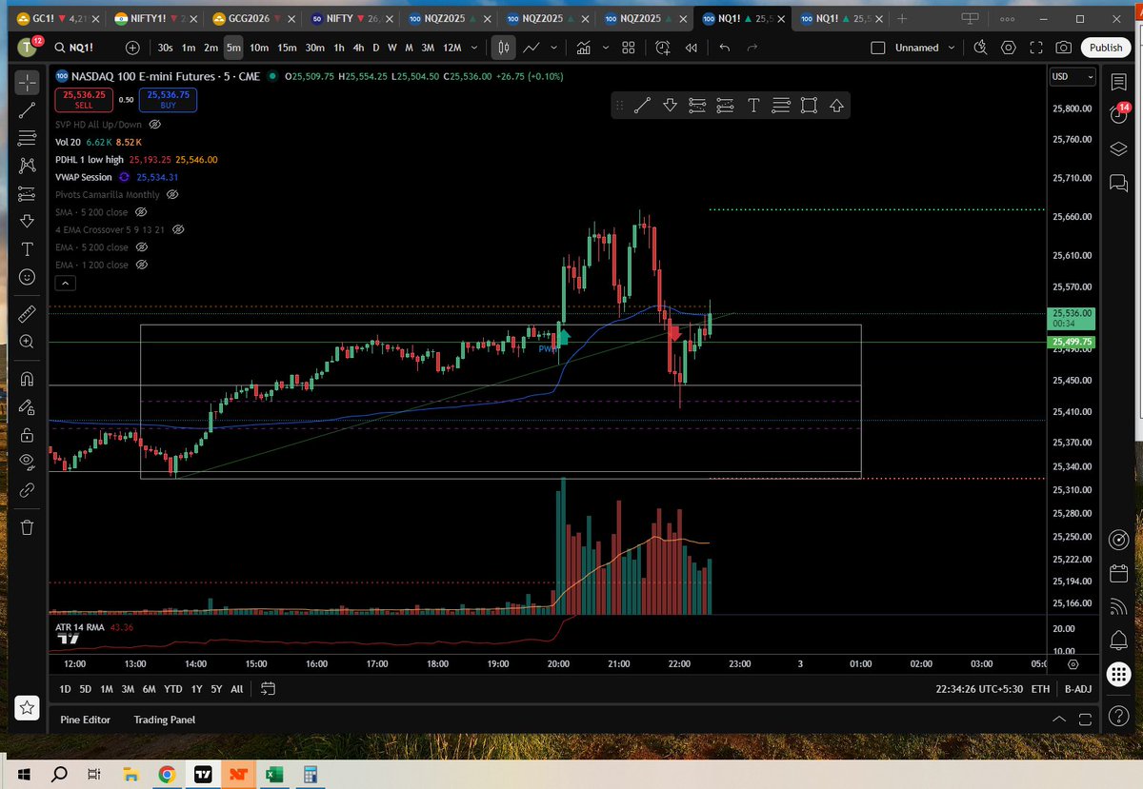Open the chats speech bubble icon
1143x789 pixels.
tap(1118, 183)
